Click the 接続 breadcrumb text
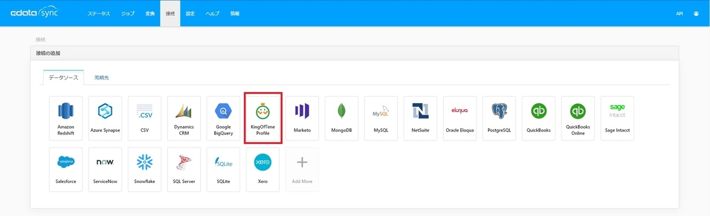 pyautogui.click(x=41, y=40)
